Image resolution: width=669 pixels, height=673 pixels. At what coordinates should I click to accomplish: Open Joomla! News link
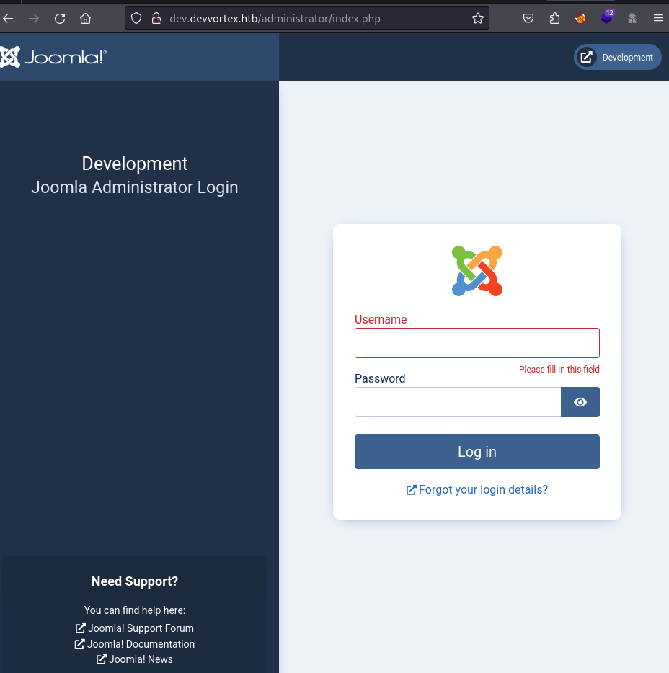135,659
